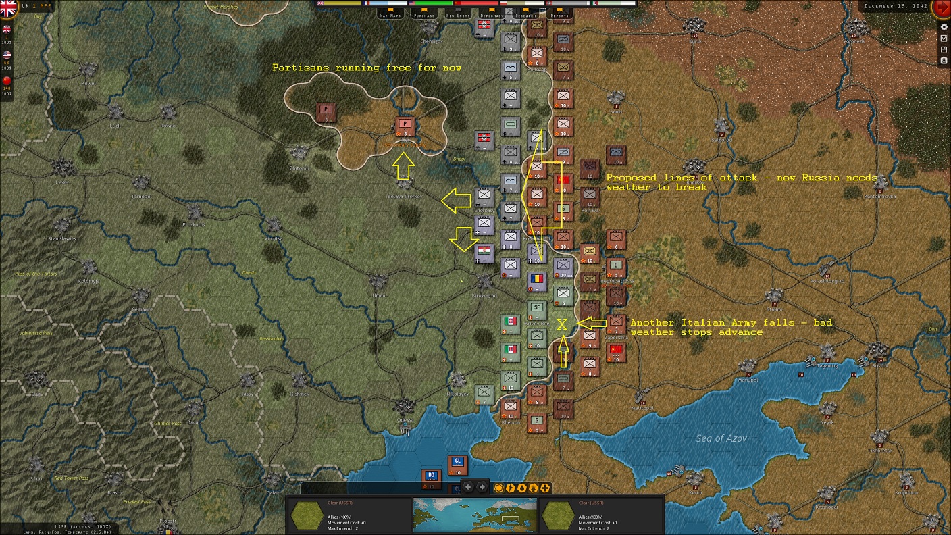Image resolution: width=951 pixels, height=535 pixels.
Task: Open the War Maps tab
Action: pos(389,14)
